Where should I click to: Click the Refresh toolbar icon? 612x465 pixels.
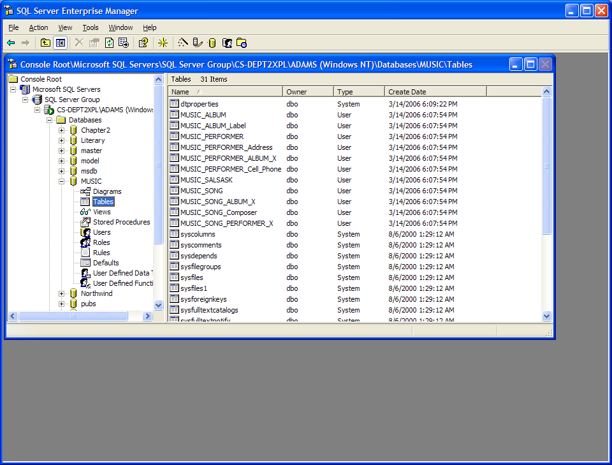click(x=109, y=43)
